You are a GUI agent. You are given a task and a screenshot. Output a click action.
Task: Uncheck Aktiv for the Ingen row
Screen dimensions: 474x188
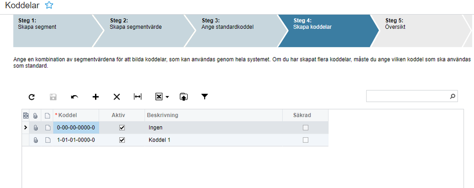point(122,128)
